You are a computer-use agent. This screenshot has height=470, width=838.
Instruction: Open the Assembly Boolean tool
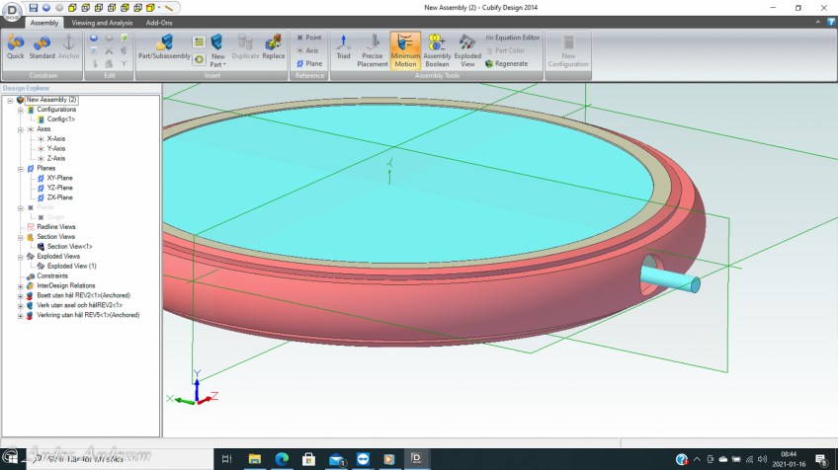[x=437, y=46]
